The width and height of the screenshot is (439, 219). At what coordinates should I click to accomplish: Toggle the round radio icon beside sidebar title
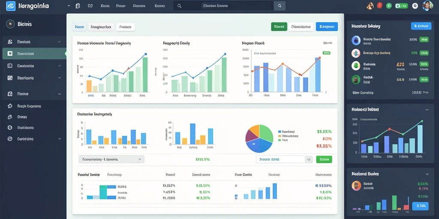(x=10, y=24)
